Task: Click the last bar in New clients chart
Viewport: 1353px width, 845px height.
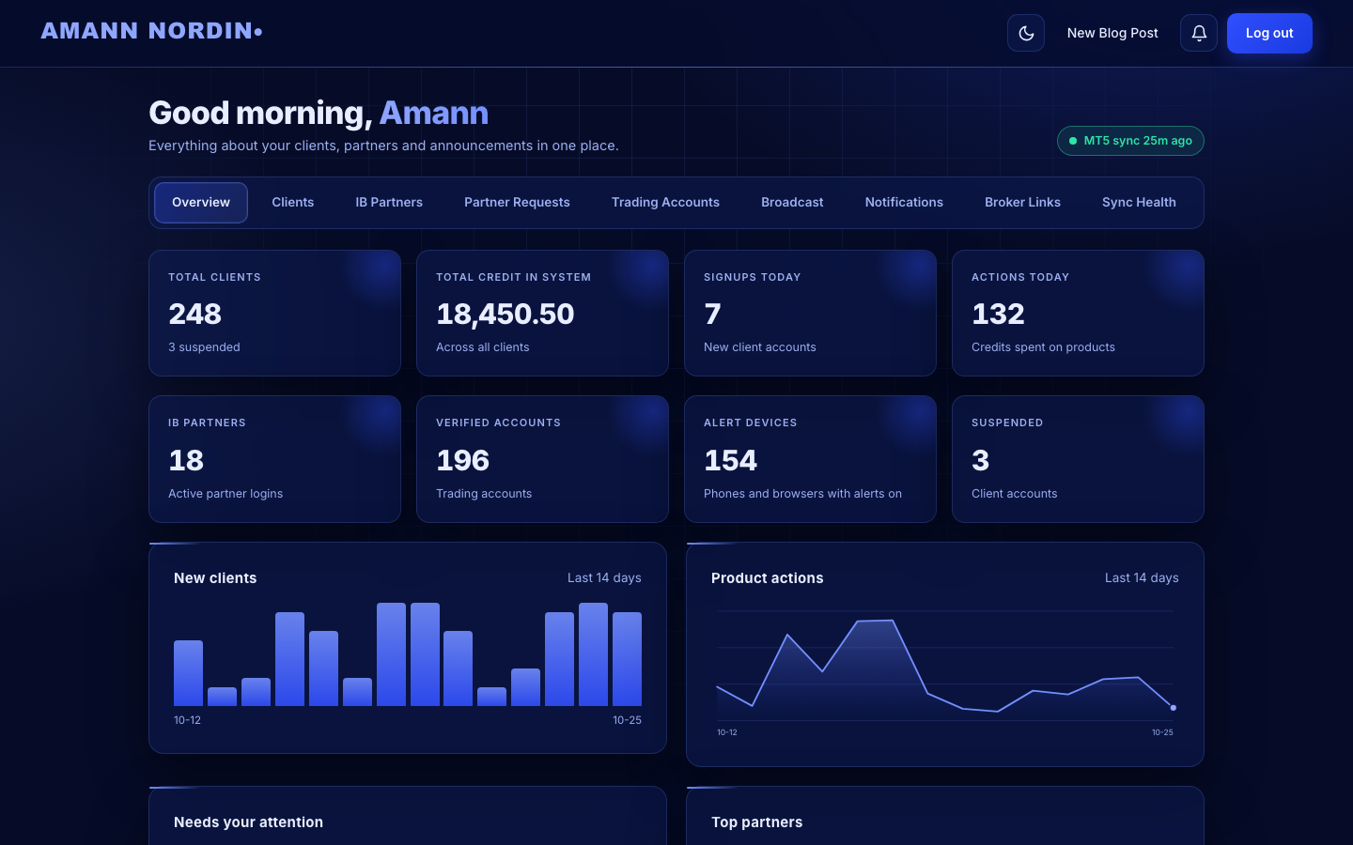Action: [627, 659]
